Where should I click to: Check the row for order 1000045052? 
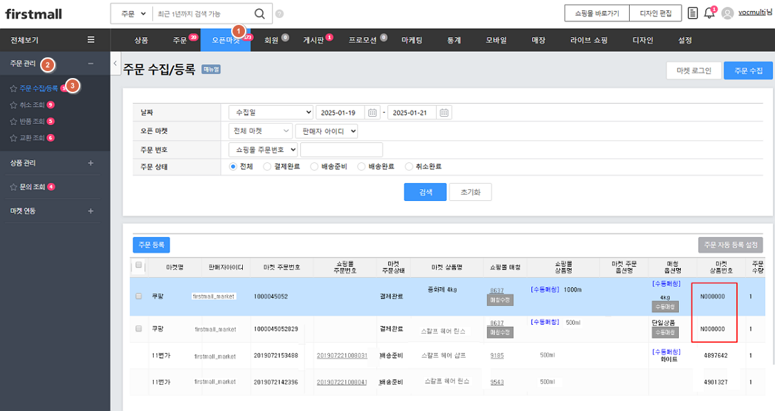click(139, 296)
